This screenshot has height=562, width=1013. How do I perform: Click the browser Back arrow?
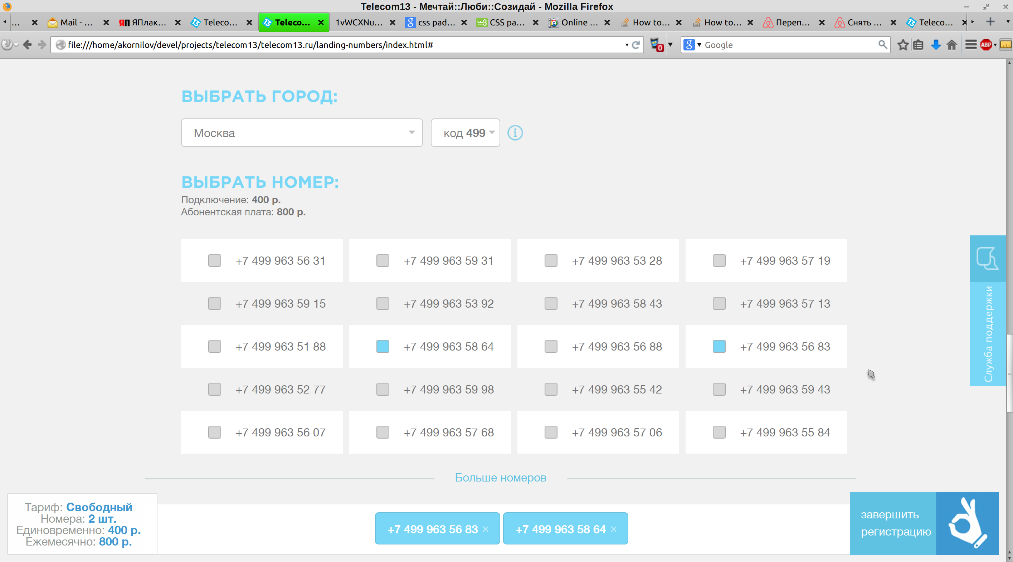[27, 45]
